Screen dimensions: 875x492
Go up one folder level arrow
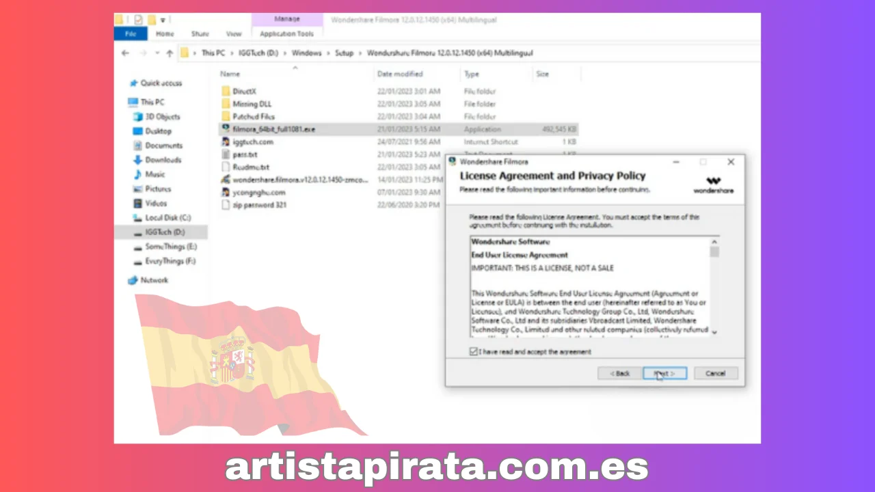pyautogui.click(x=170, y=53)
